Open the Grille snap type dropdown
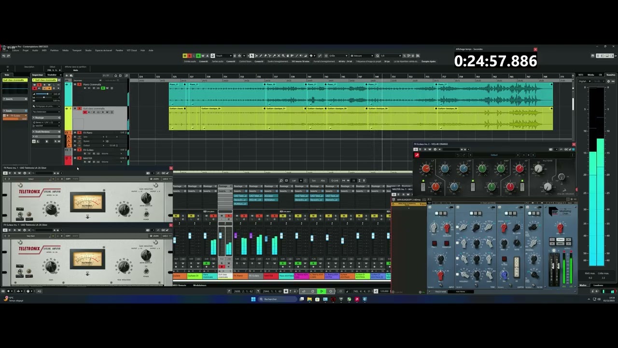618x348 pixels. (339, 56)
